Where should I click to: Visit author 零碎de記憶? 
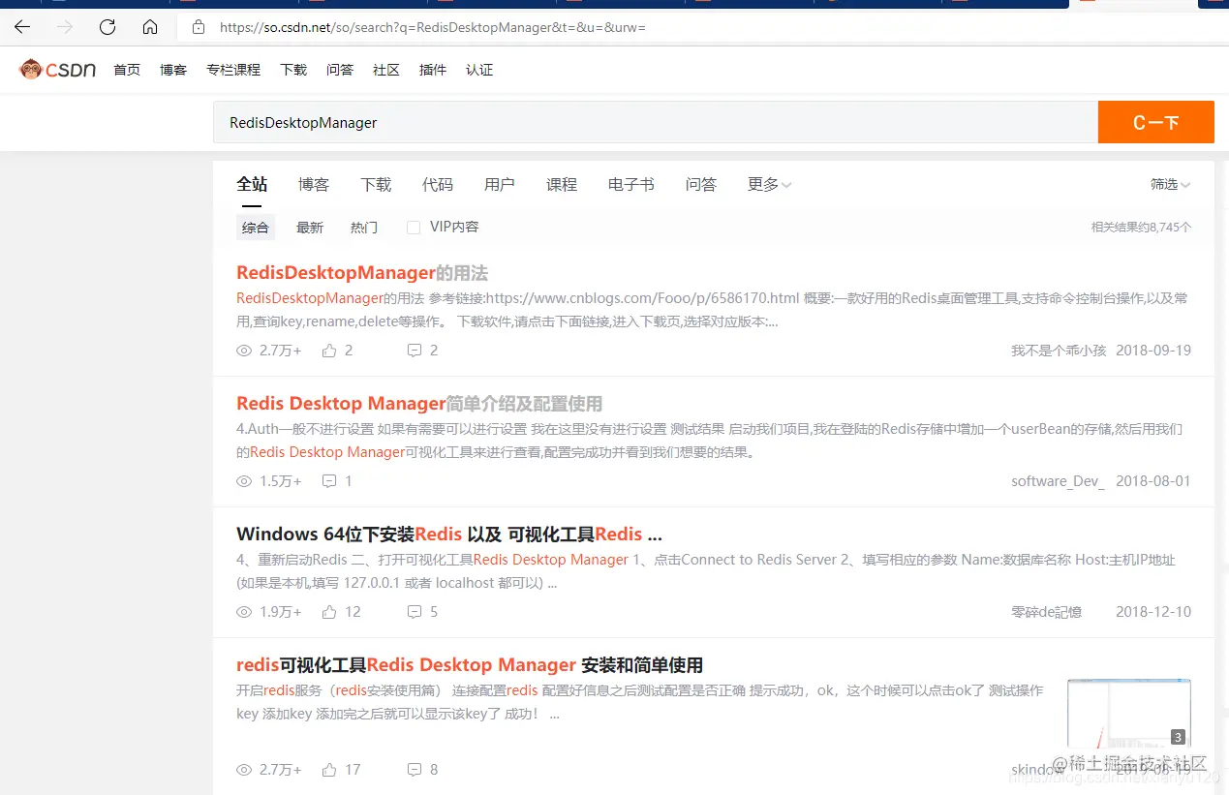(1046, 612)
